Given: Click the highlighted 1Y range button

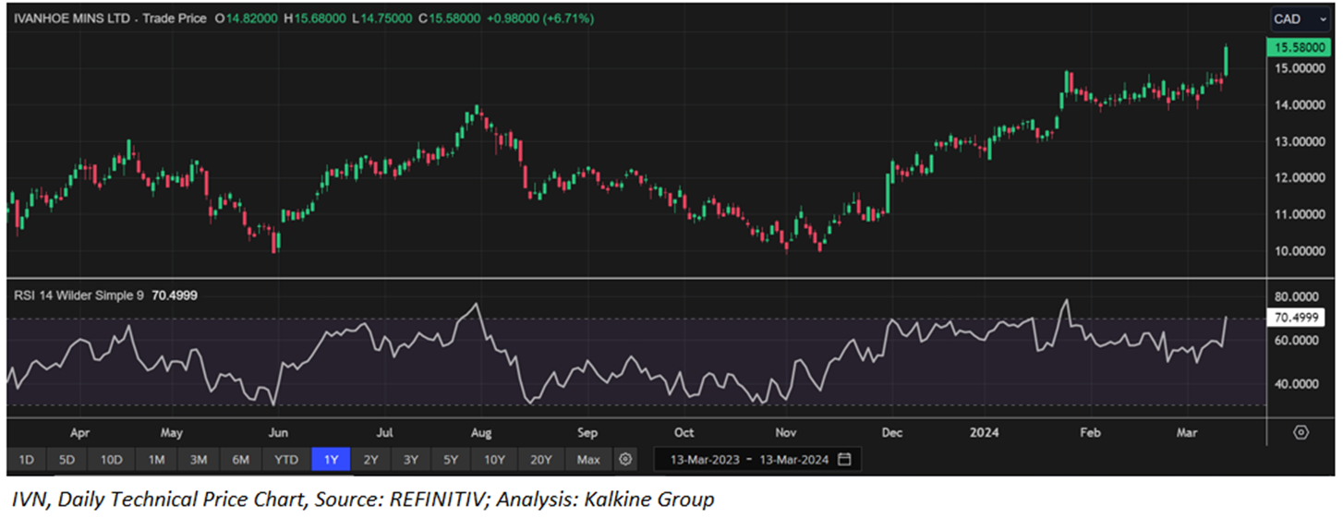Looking at the screenshot, I should point(331,459).
